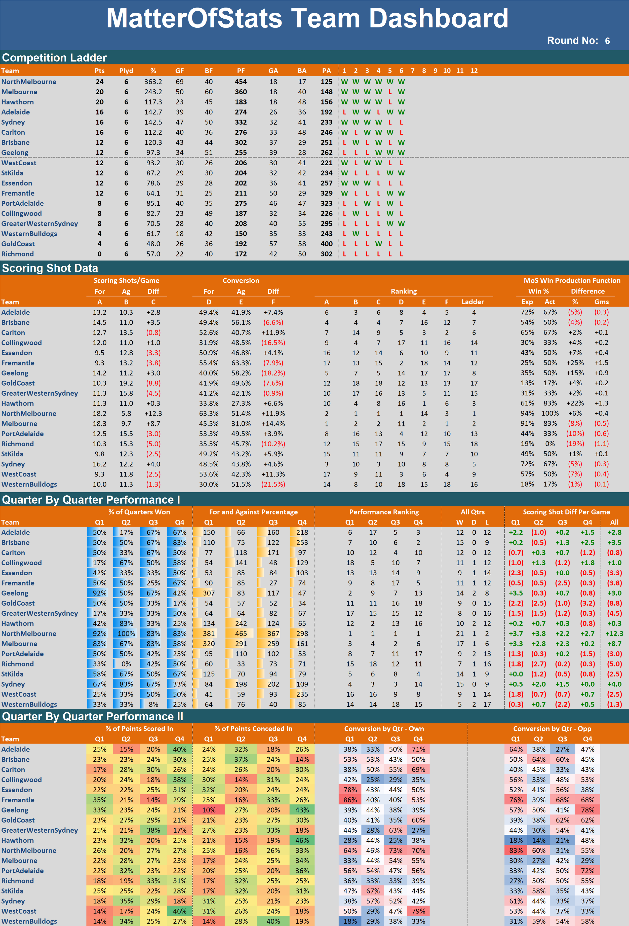Click the Pts column header in ladder
Screen dimensions: 629x926
click(x=100, y=71)
